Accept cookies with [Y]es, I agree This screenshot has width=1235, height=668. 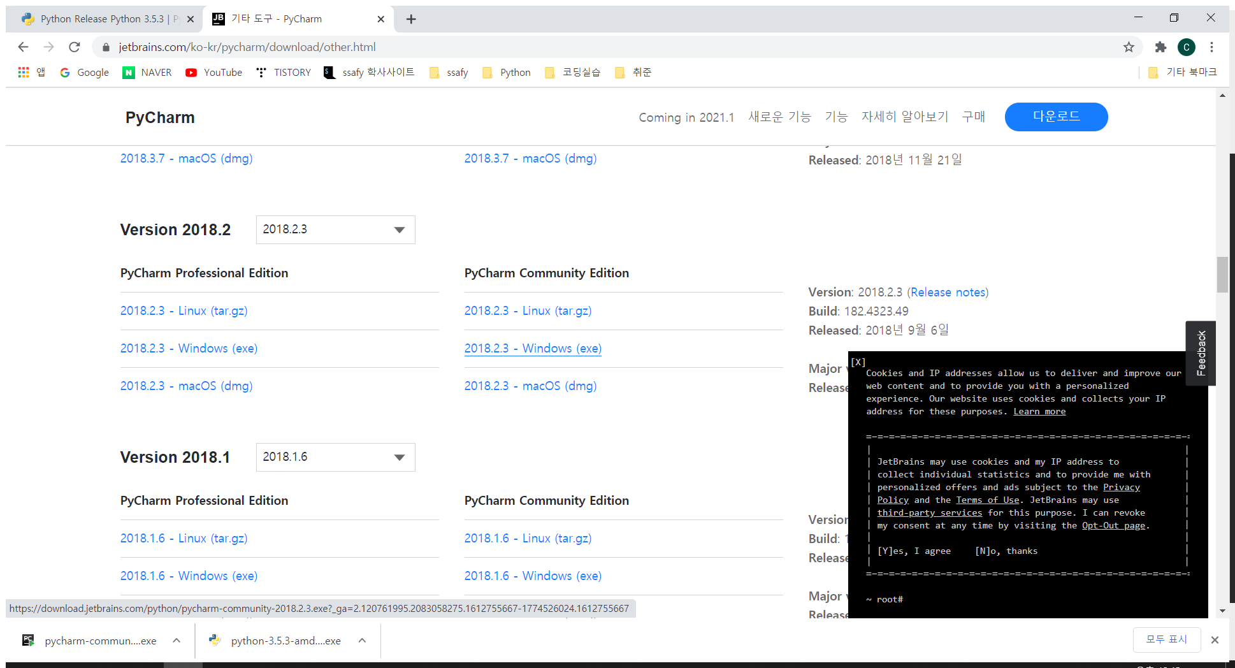pyautogui.click(x=914, y=551)
